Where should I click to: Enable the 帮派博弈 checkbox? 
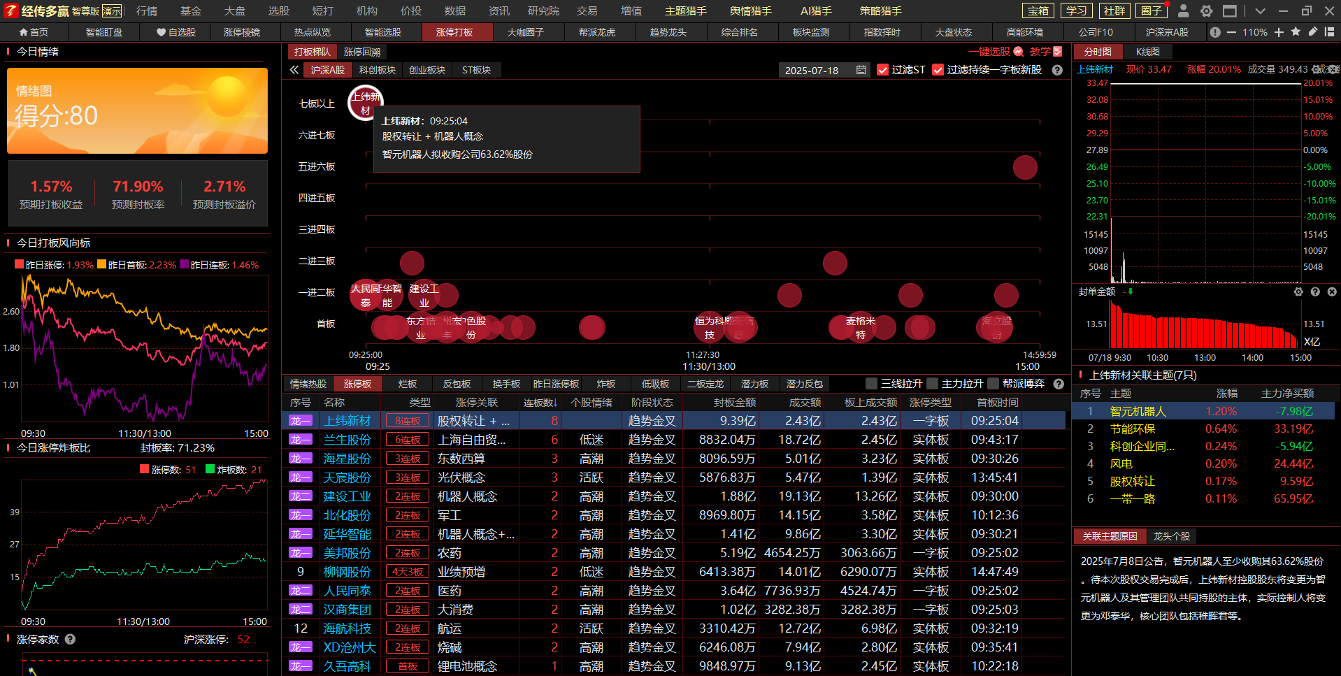click(993, 384)
